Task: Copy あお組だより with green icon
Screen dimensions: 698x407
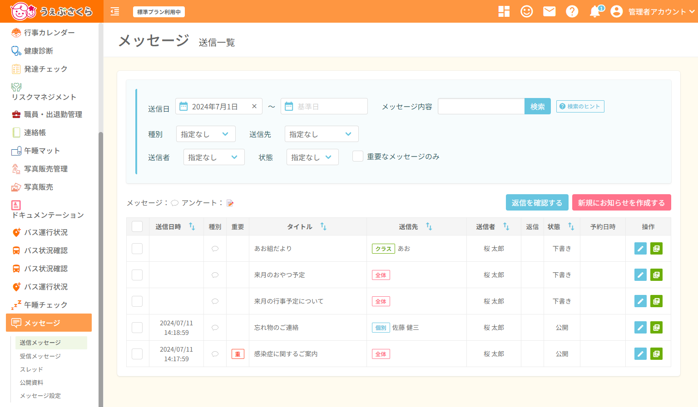Action: click(656, 249)
